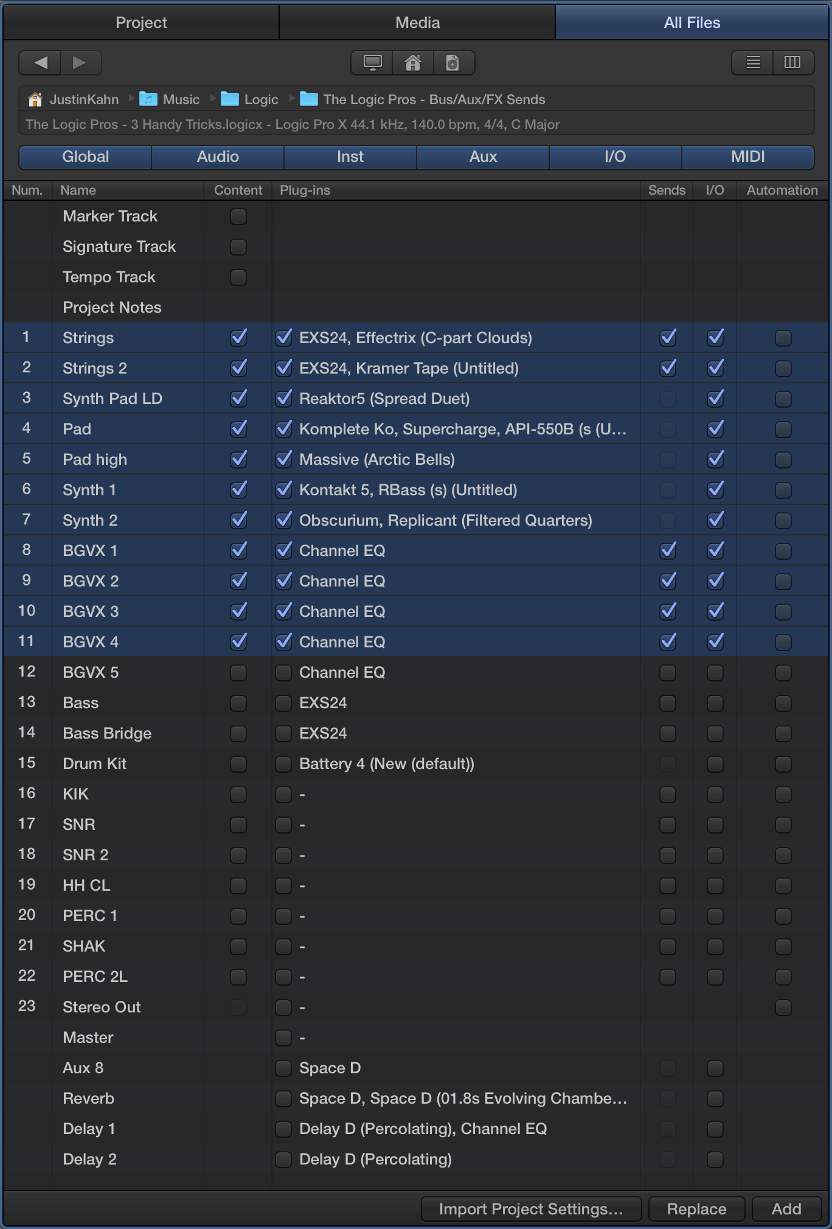Enable Tempo Track content checkbox
832x1229 pixels.
click(238, 277)
